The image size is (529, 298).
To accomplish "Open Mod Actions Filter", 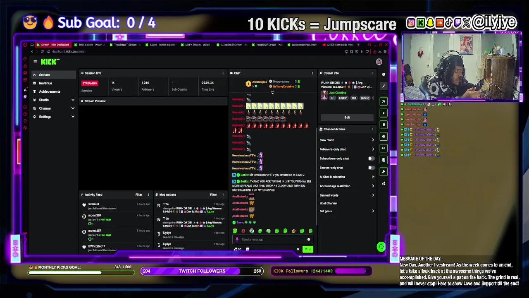I will pos(213,195).
